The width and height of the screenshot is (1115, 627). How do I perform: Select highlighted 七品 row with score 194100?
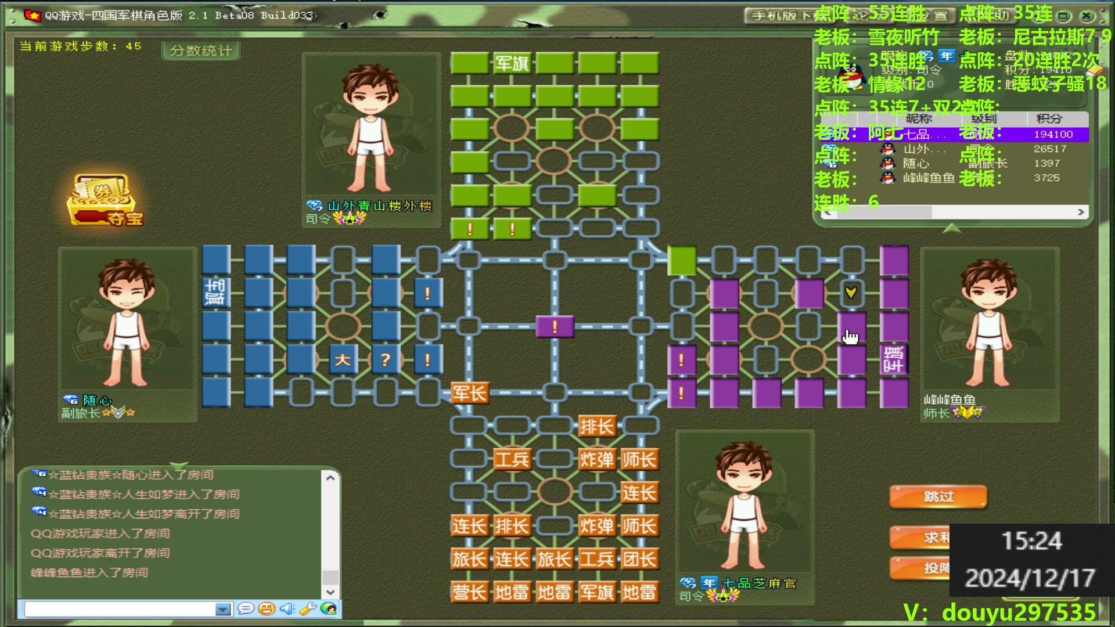coord(955,134)
